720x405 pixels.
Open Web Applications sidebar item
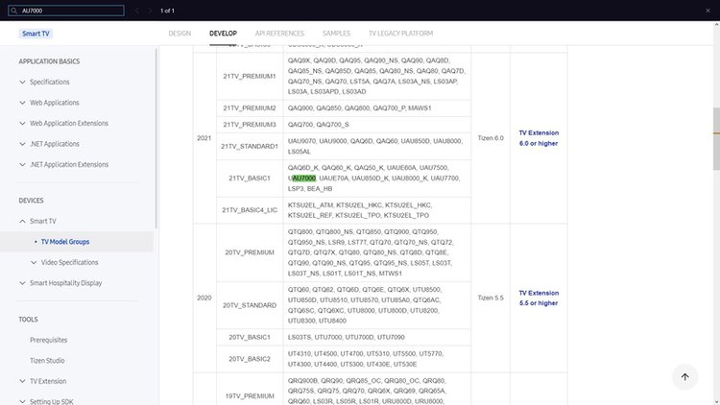tap(55, 103)
